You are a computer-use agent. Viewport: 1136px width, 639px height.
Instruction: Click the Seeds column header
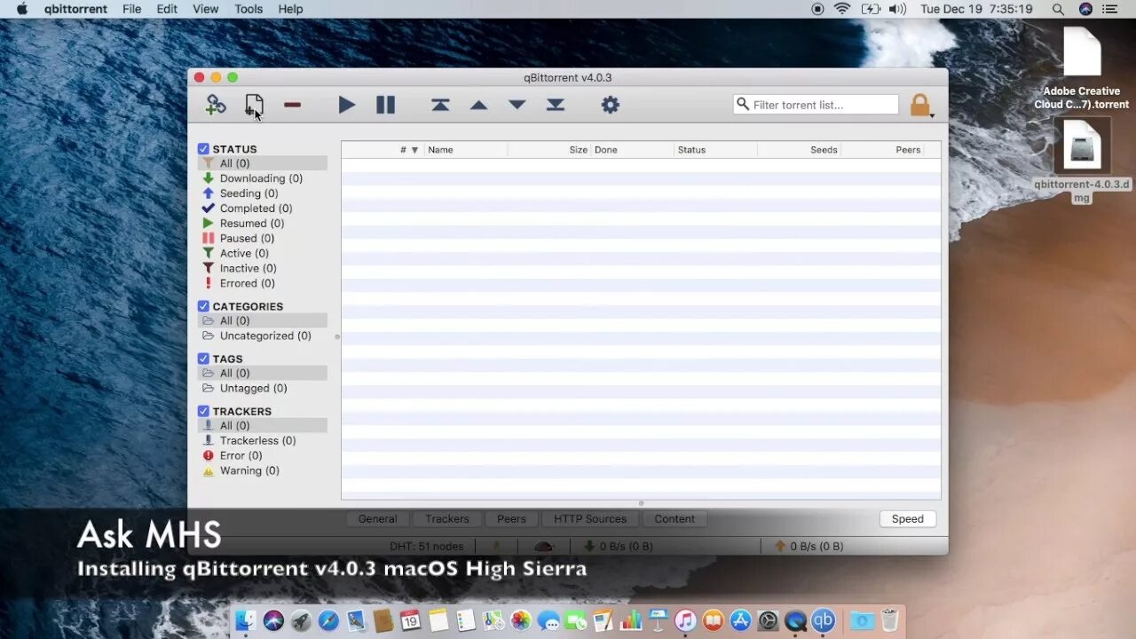(799, 150)
